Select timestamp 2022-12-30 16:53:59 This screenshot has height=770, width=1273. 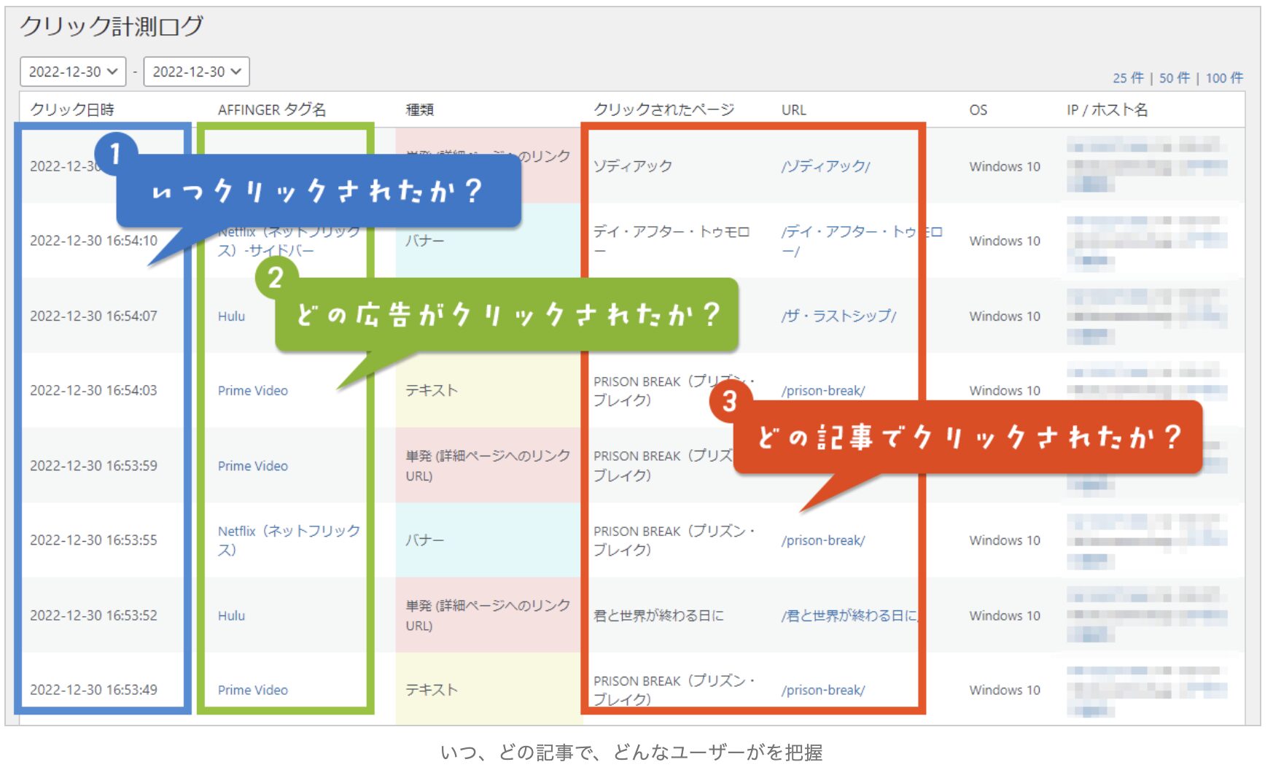pyautogui.click(x=93, y=465)
